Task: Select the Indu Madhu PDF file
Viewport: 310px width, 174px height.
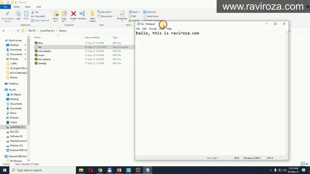Action: click(45, 51)
